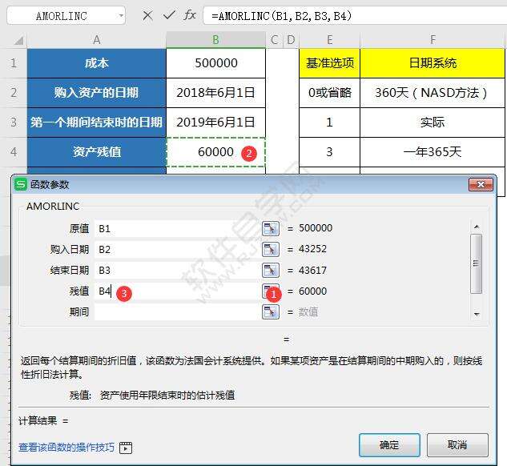Click cell B2 with 2018年6月1日
This screenshot has height=466, width=507.
click(215, 93)
